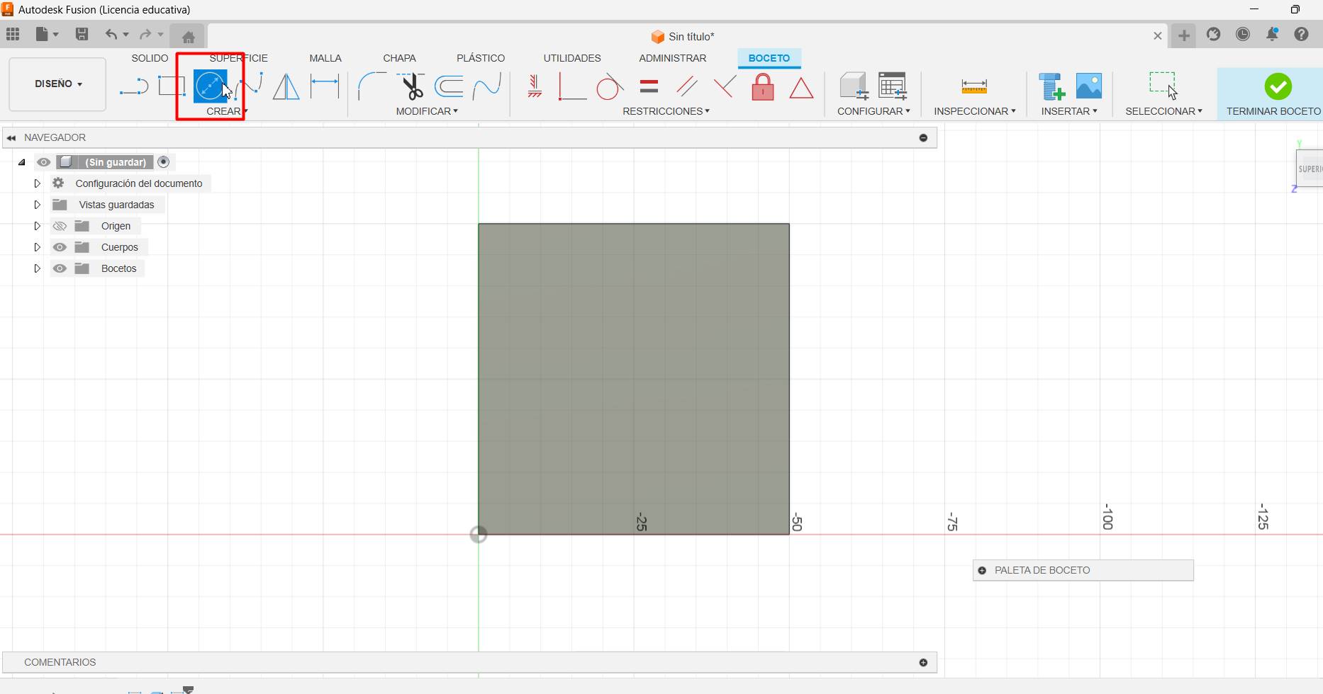Viewport: 1323px width, 694px height.
Task: Activate the Circle sketch tool
Action: click(x=211, y=86)
